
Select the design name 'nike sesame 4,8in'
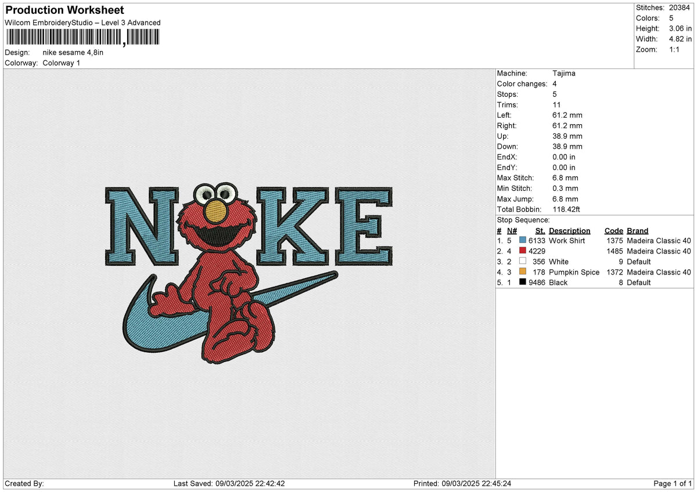click(73, 52)
